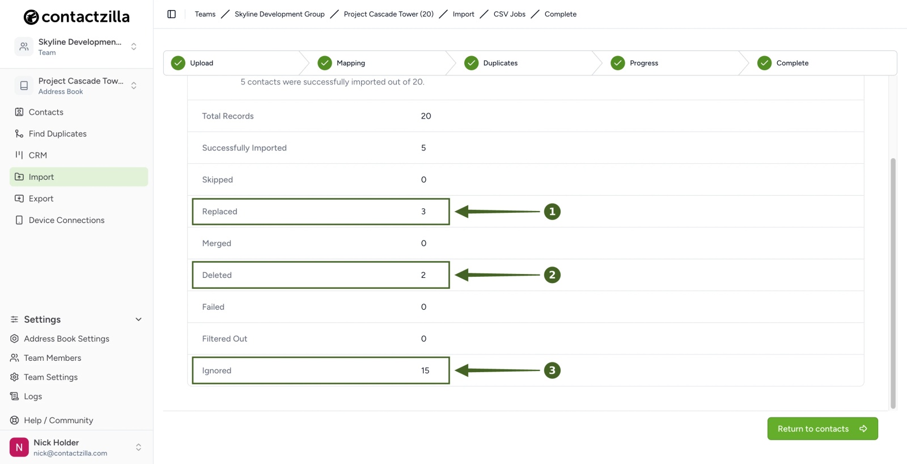Click the Replaced row label
Viewport: 907px width, 464px height.
tap(220, 212)
